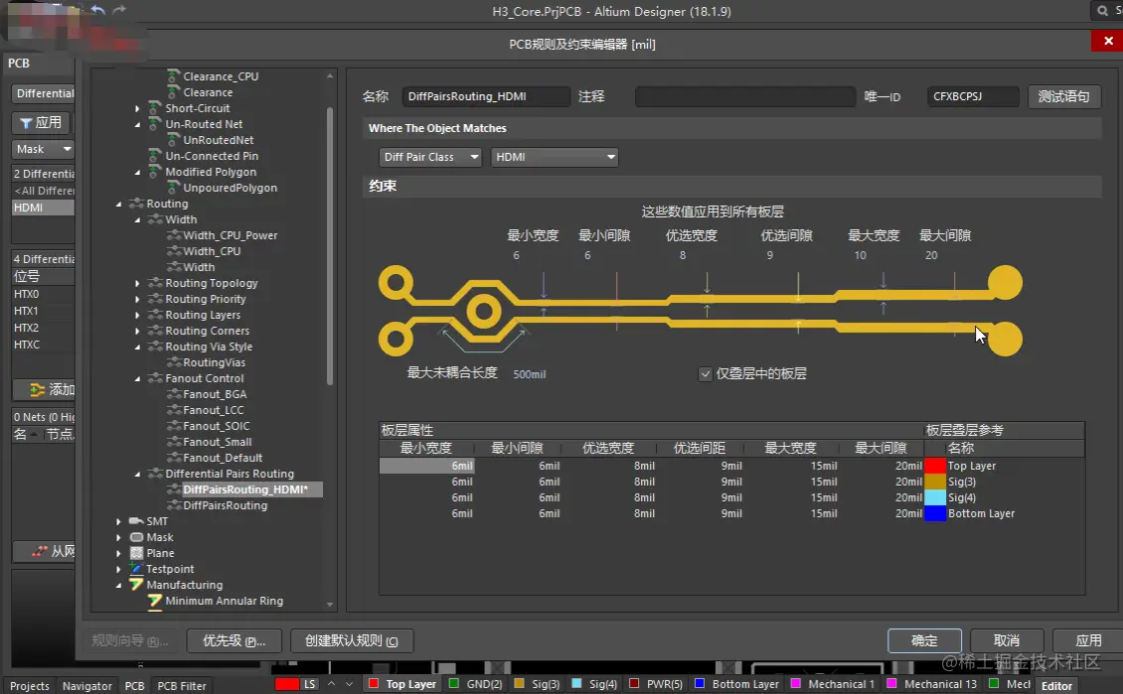Toggle 仅叠层中的板层 checkbox
Viewport: 1123px width, 694px height.
(x=706, y=373)
